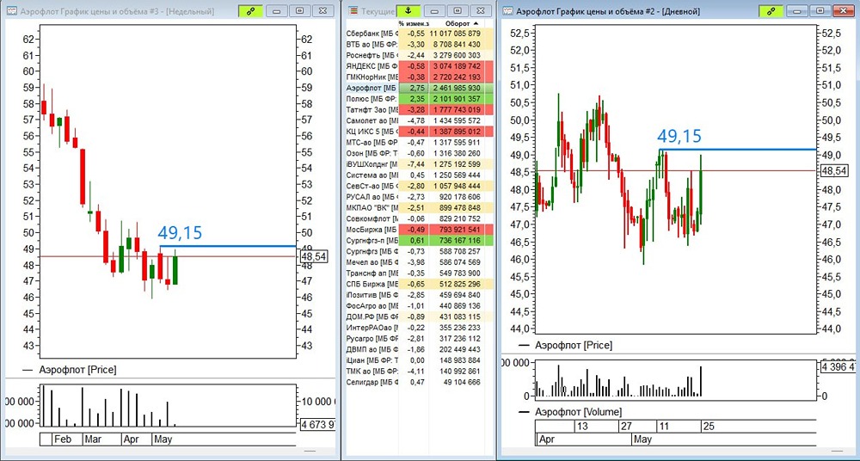Click the Аэрофлот [Price] legend in weekly chart
860x461 pixels.
(77, 370)
